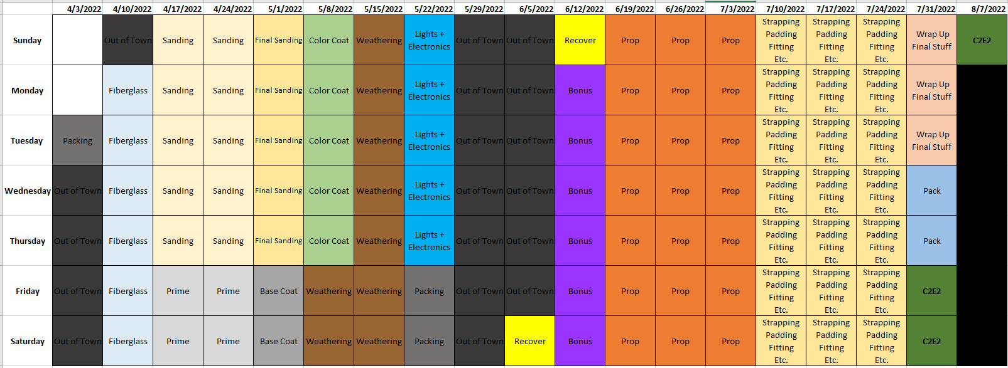Click the 7/3/2022 date header
The height and width of the screenshot is (368, 1008).
[x=730, y=9]
